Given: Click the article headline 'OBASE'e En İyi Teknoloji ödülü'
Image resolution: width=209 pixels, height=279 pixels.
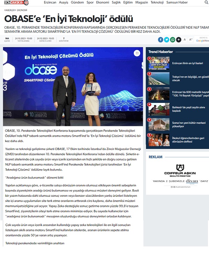Looking at the screenshot, I should coord(69,19).
